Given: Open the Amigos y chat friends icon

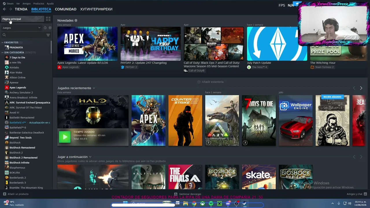Looking at the screenshot, I should point(365,194).
